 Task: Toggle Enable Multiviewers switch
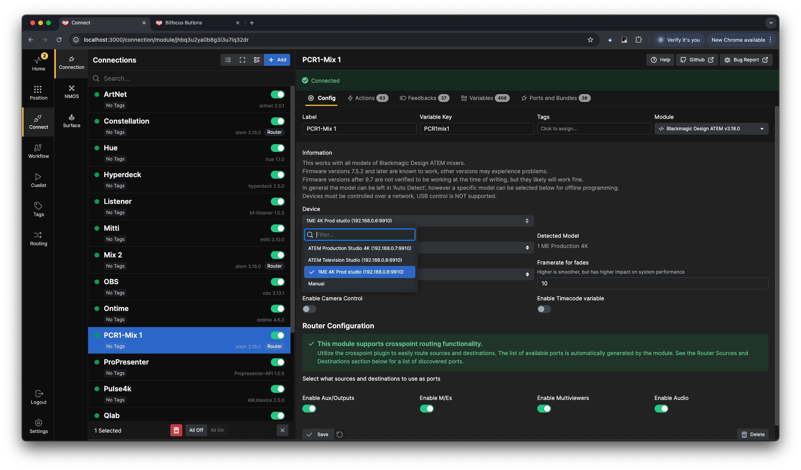544,409
